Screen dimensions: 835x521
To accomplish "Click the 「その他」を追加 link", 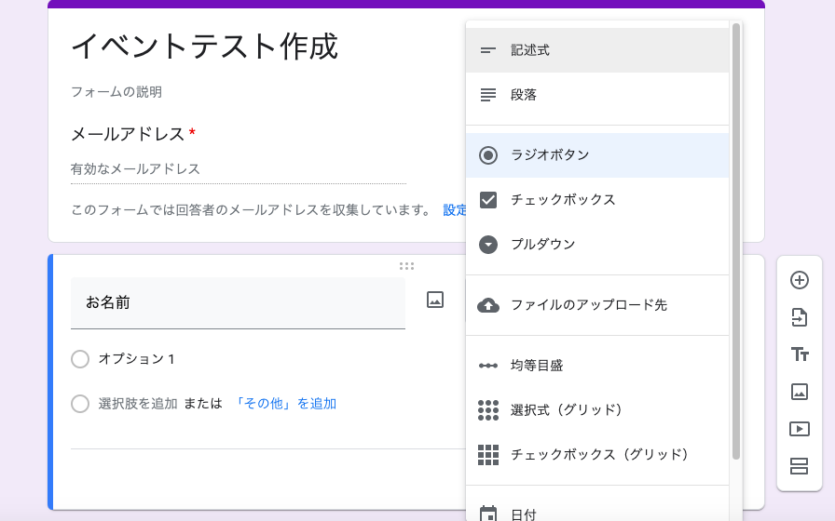I will coord(285,404).
